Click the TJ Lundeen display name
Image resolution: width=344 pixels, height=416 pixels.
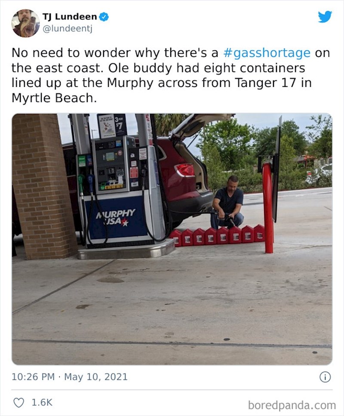(70, 17)
